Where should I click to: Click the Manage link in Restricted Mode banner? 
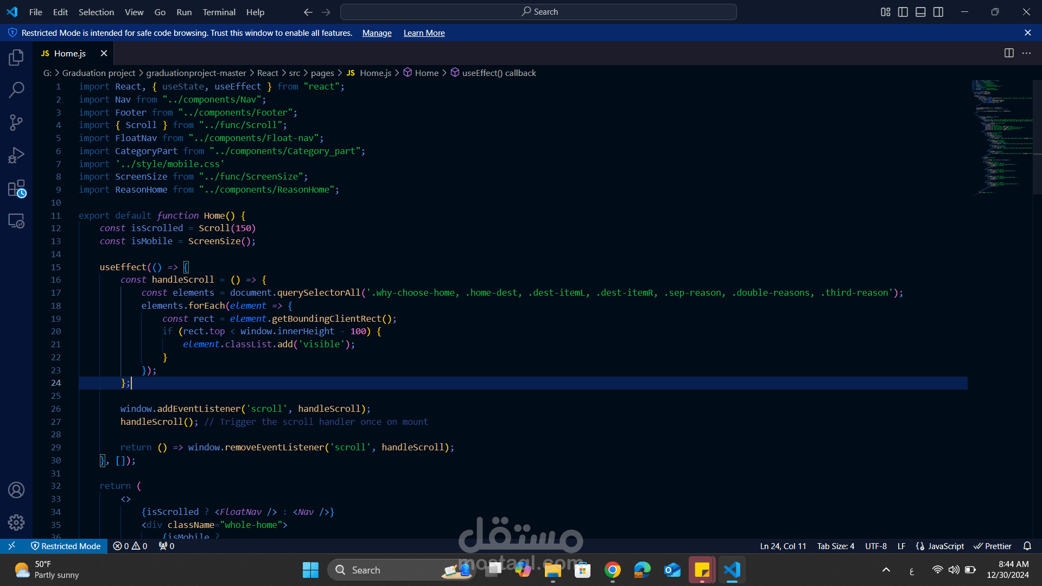click(x=377, y=33)
